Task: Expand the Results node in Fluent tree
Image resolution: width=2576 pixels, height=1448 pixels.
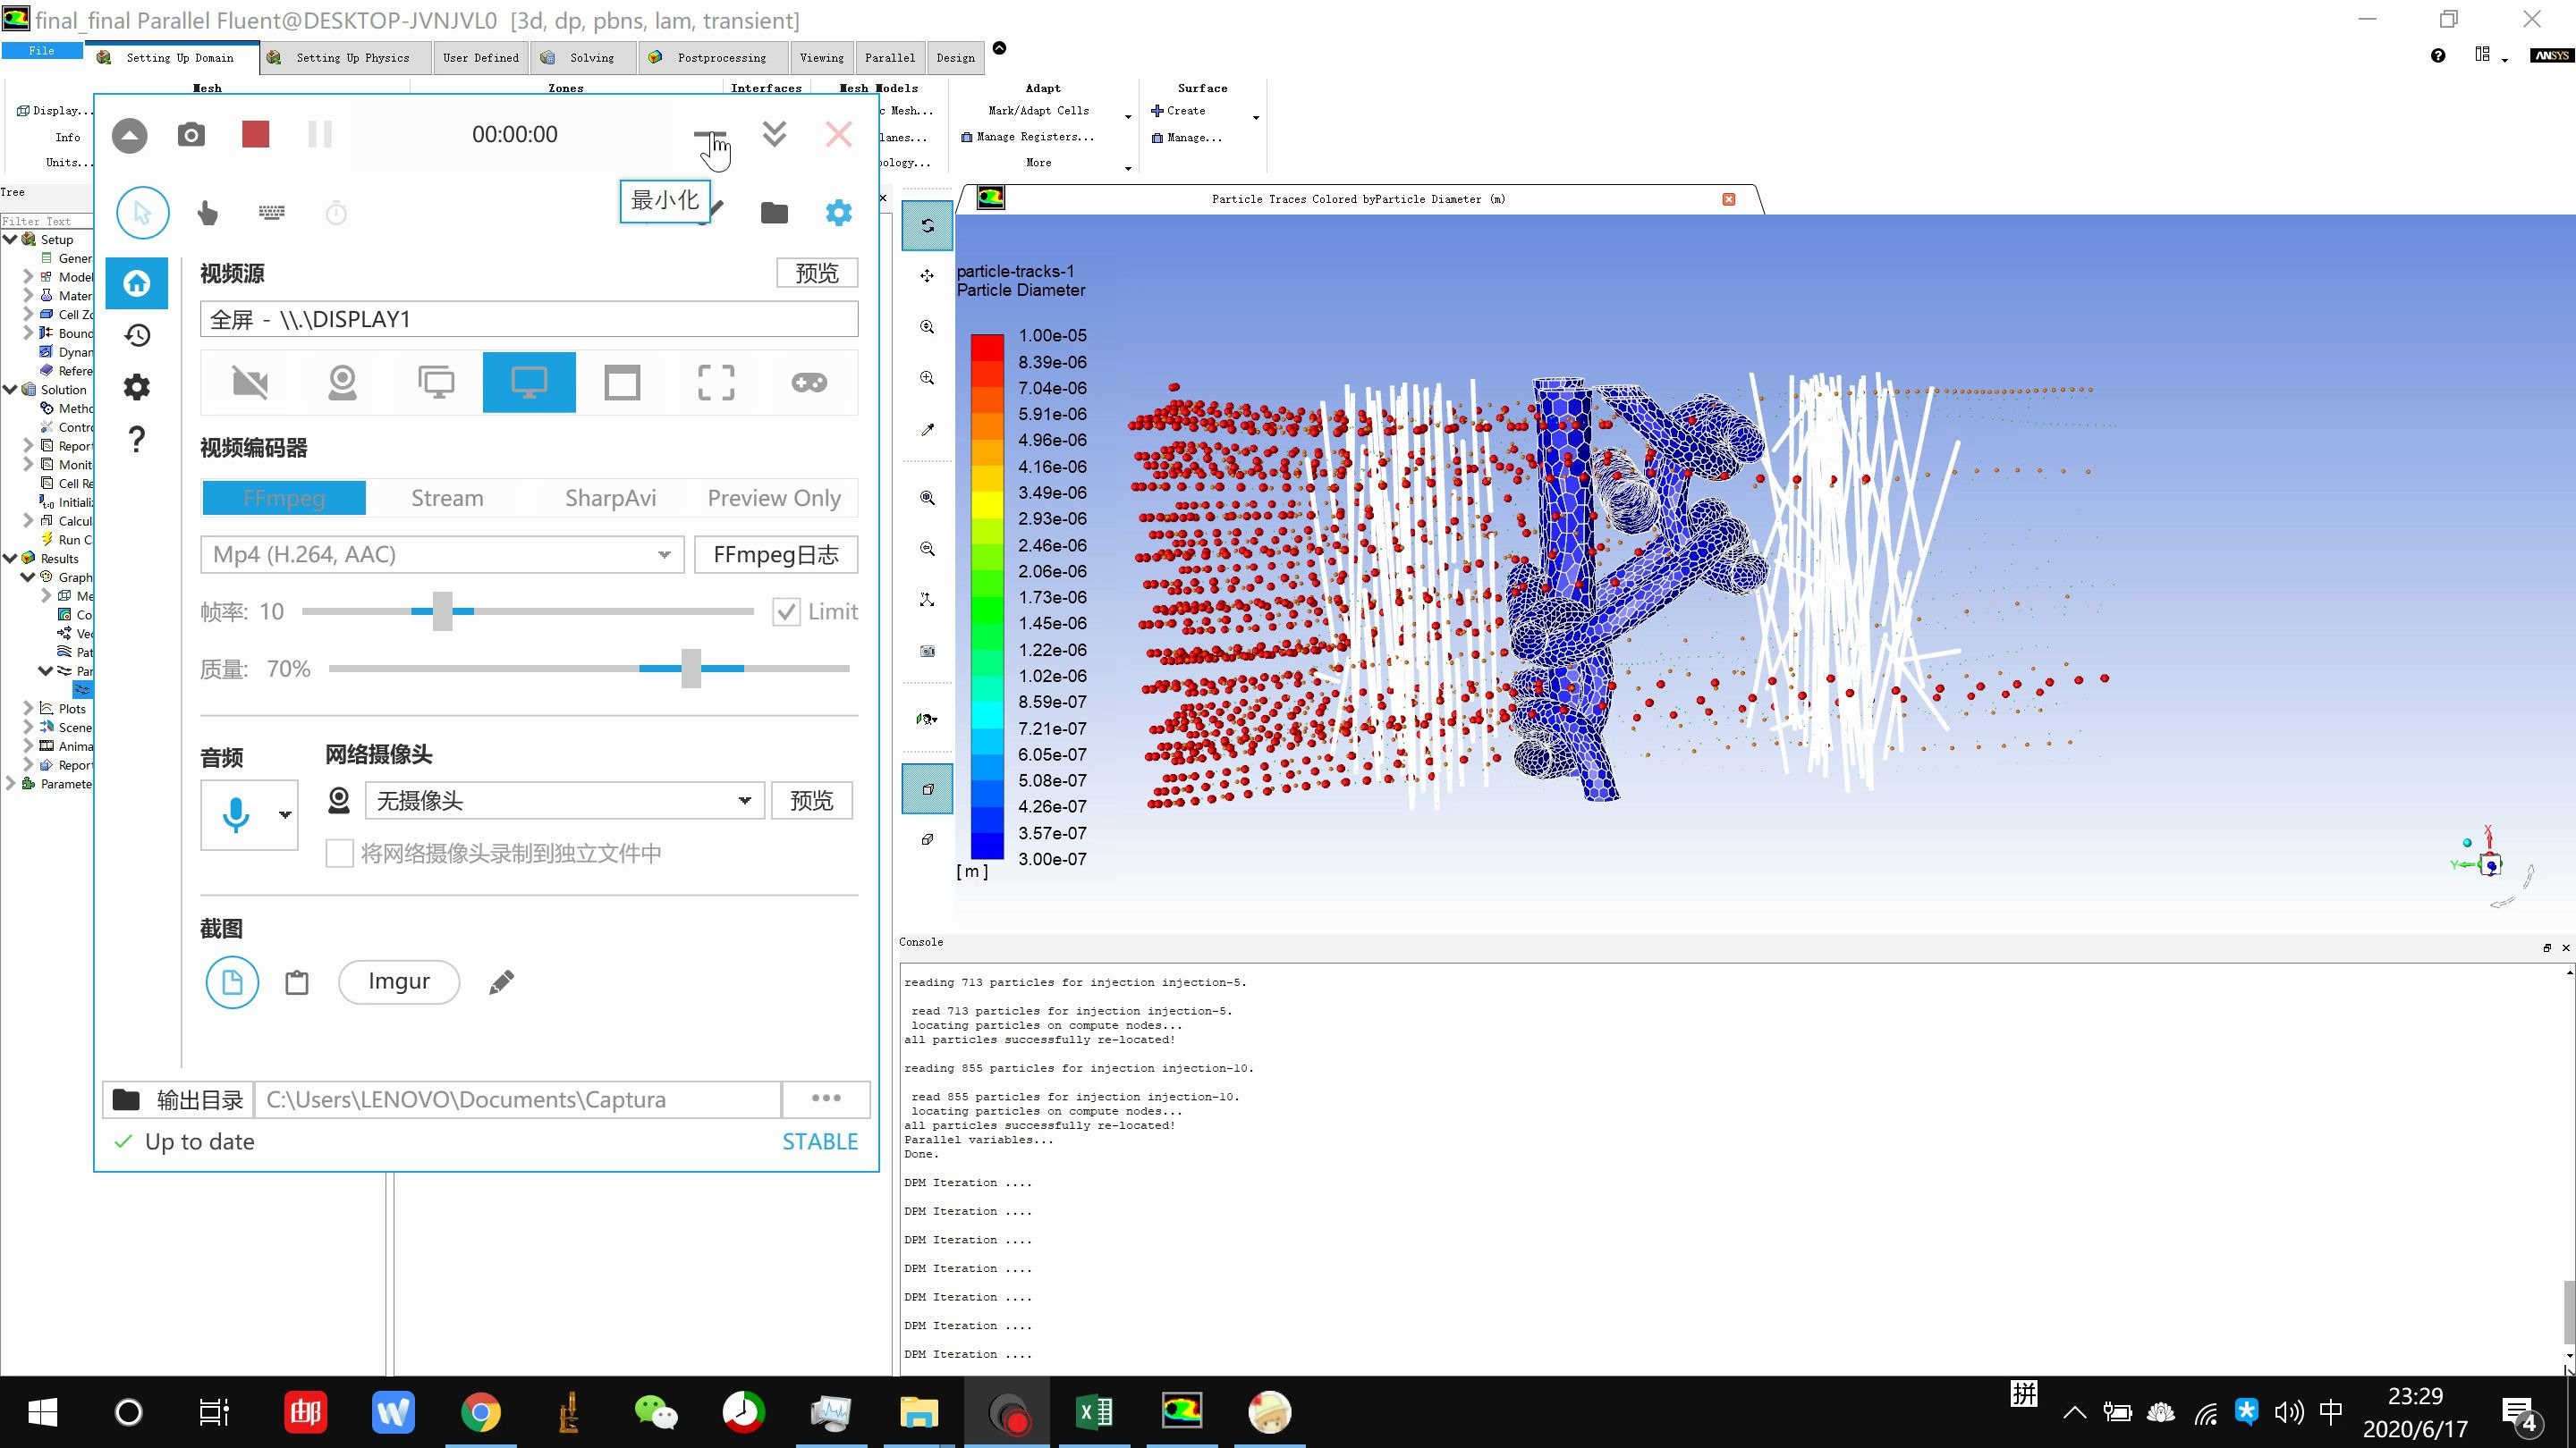Action: (x=10, y=559)
